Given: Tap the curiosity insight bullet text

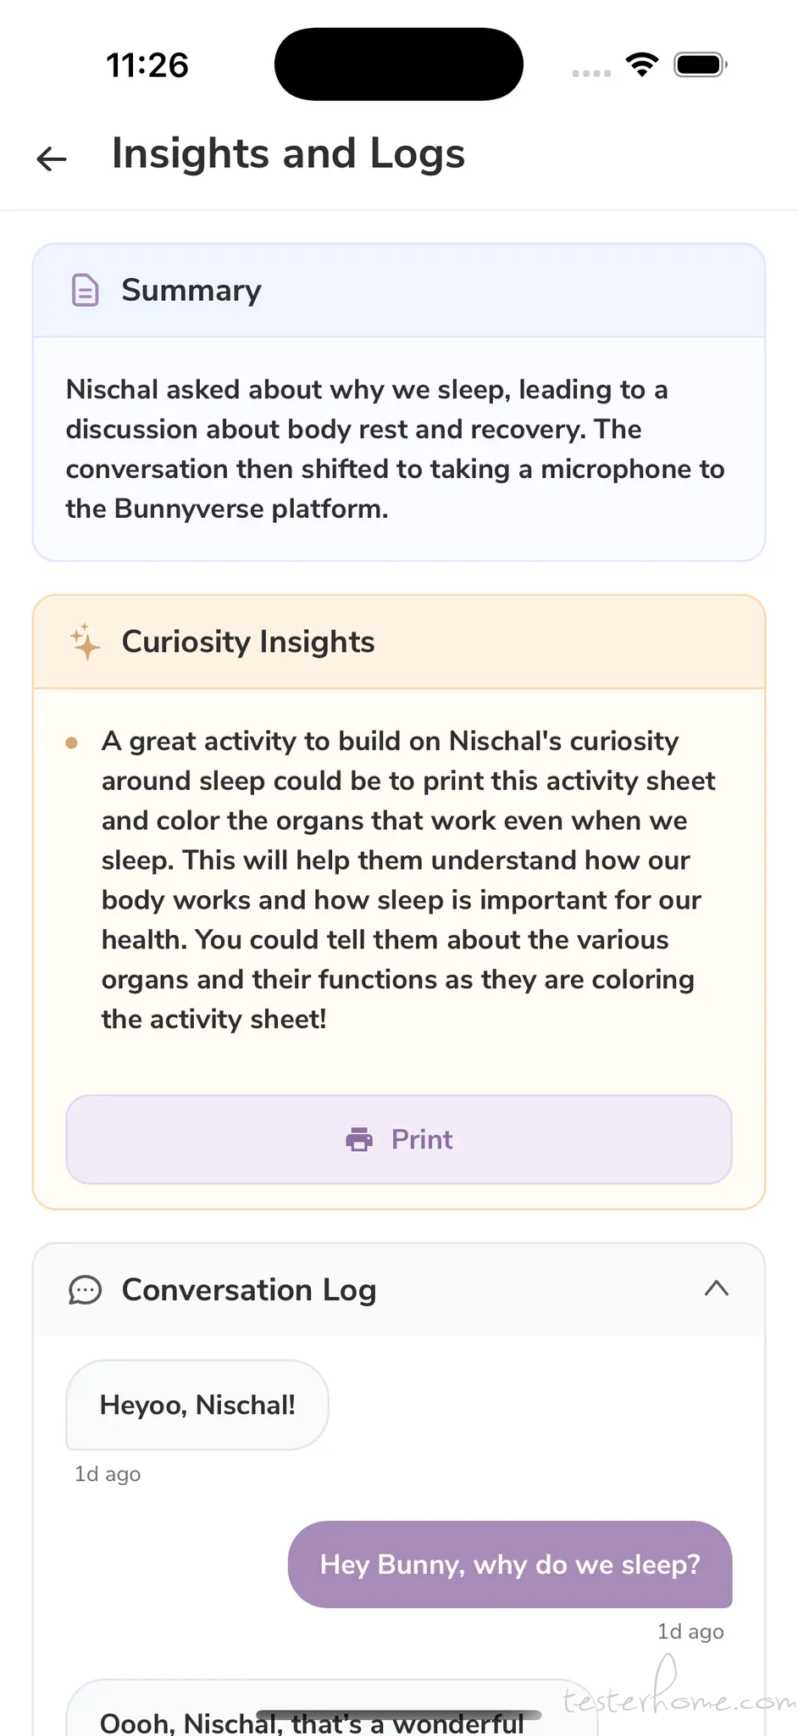Looking at the screenshot, I should click(409, 880).
